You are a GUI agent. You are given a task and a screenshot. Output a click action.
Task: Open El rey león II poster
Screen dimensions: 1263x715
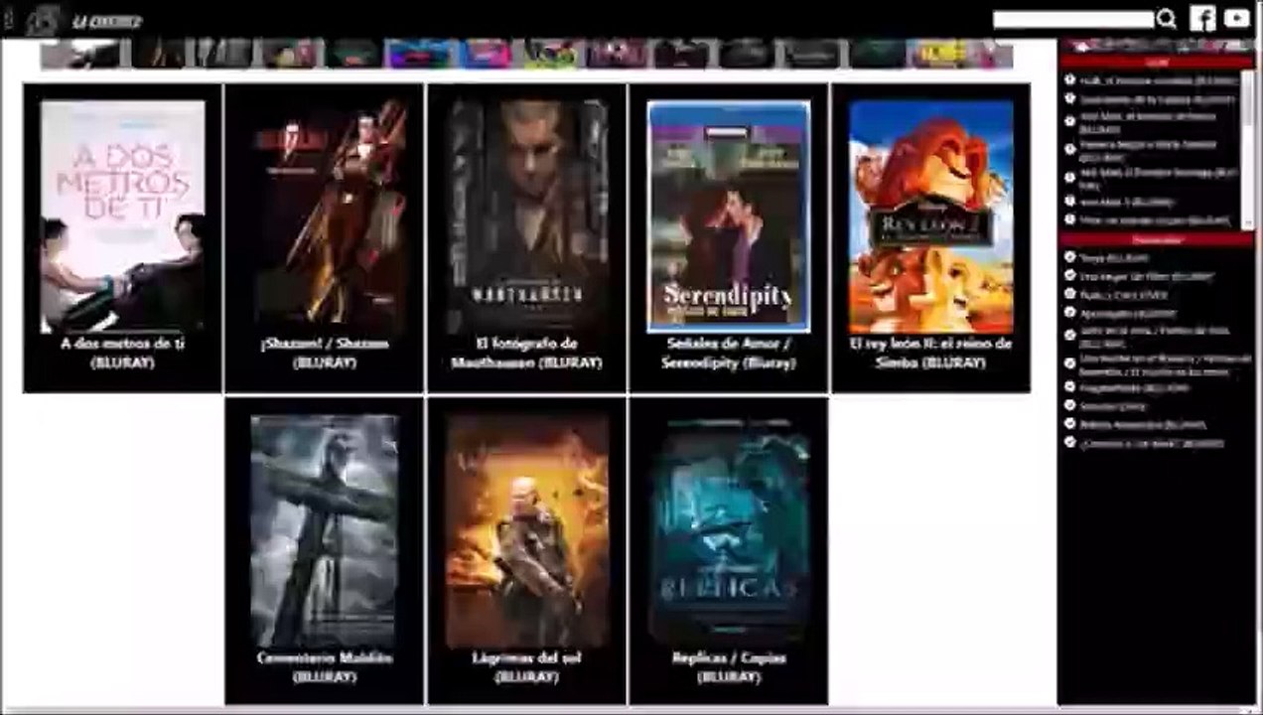click(931, 216)
